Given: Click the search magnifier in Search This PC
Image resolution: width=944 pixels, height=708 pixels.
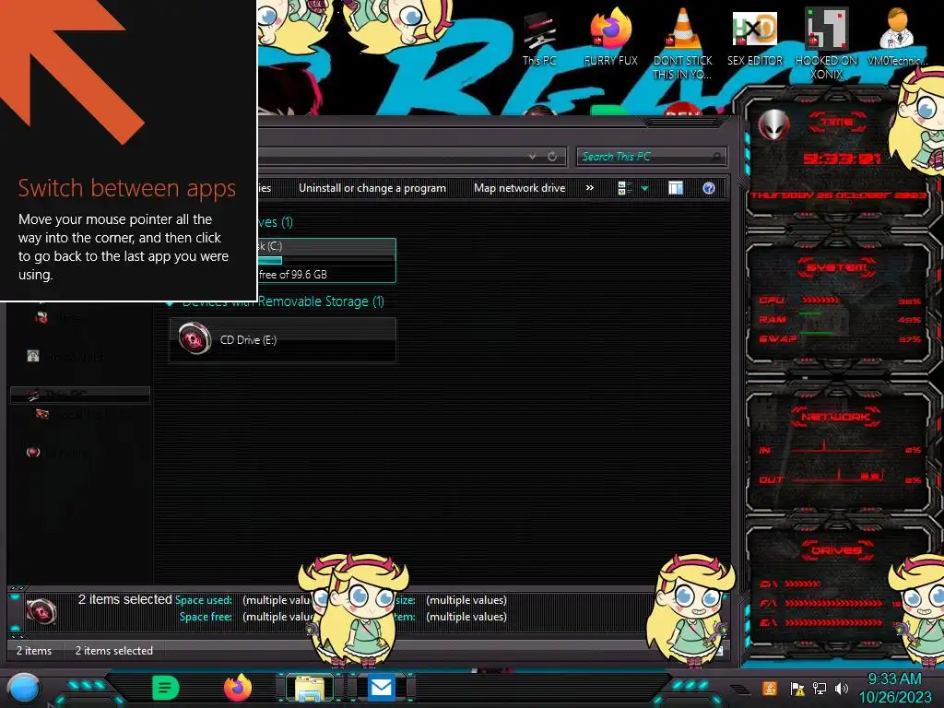Looking at the screenshot, I should [716, 157].
